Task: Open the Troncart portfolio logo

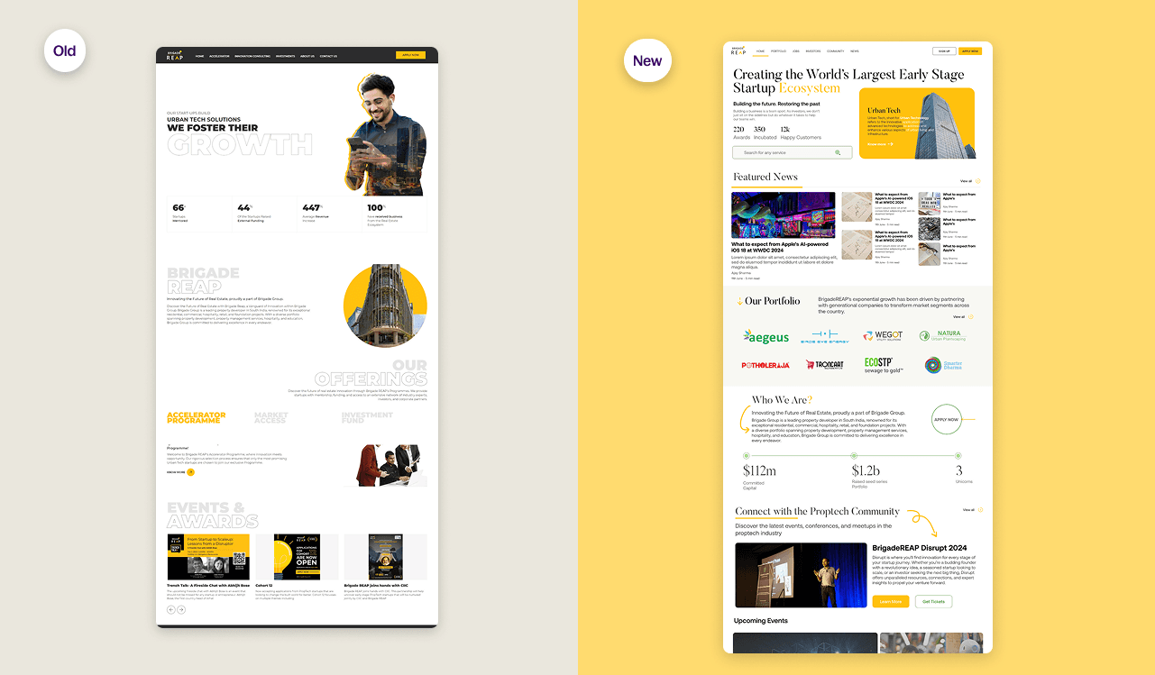Action: pyautogui.click(x=825, y=364)
